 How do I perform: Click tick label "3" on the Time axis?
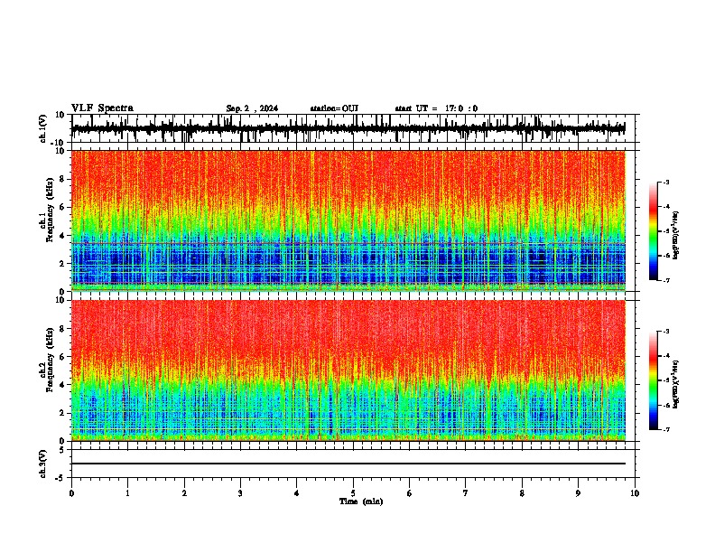click(x=240, y=493)
